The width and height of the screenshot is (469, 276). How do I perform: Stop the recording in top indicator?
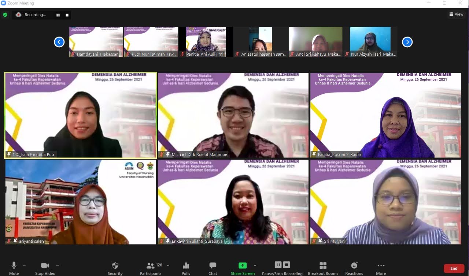[x=67, y=15]
